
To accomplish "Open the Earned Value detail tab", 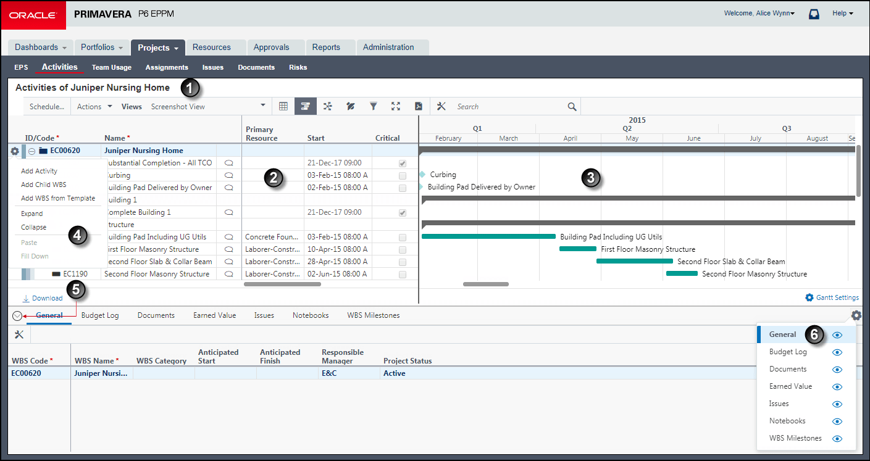I will click(214, 315).
